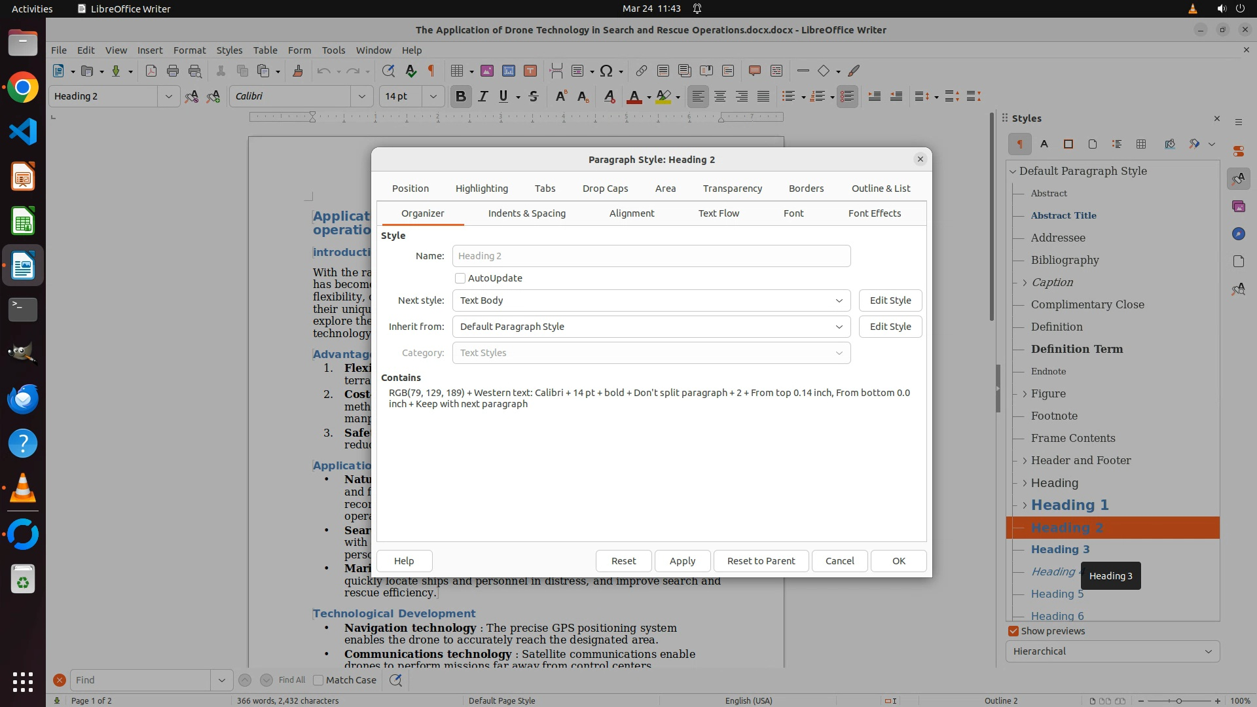Select Character Styles icon in sidebar
Screen dimensions: 1257x707
1044,144
